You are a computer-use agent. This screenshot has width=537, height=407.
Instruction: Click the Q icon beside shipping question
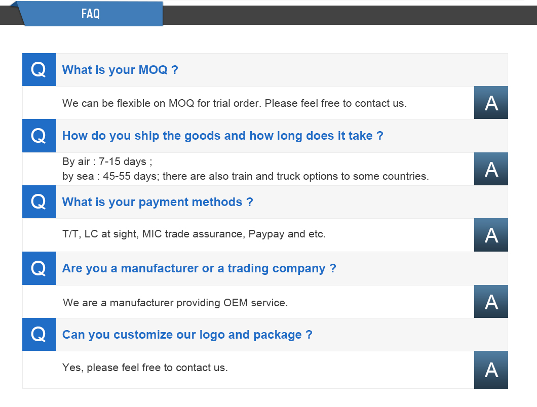[39, 136]
